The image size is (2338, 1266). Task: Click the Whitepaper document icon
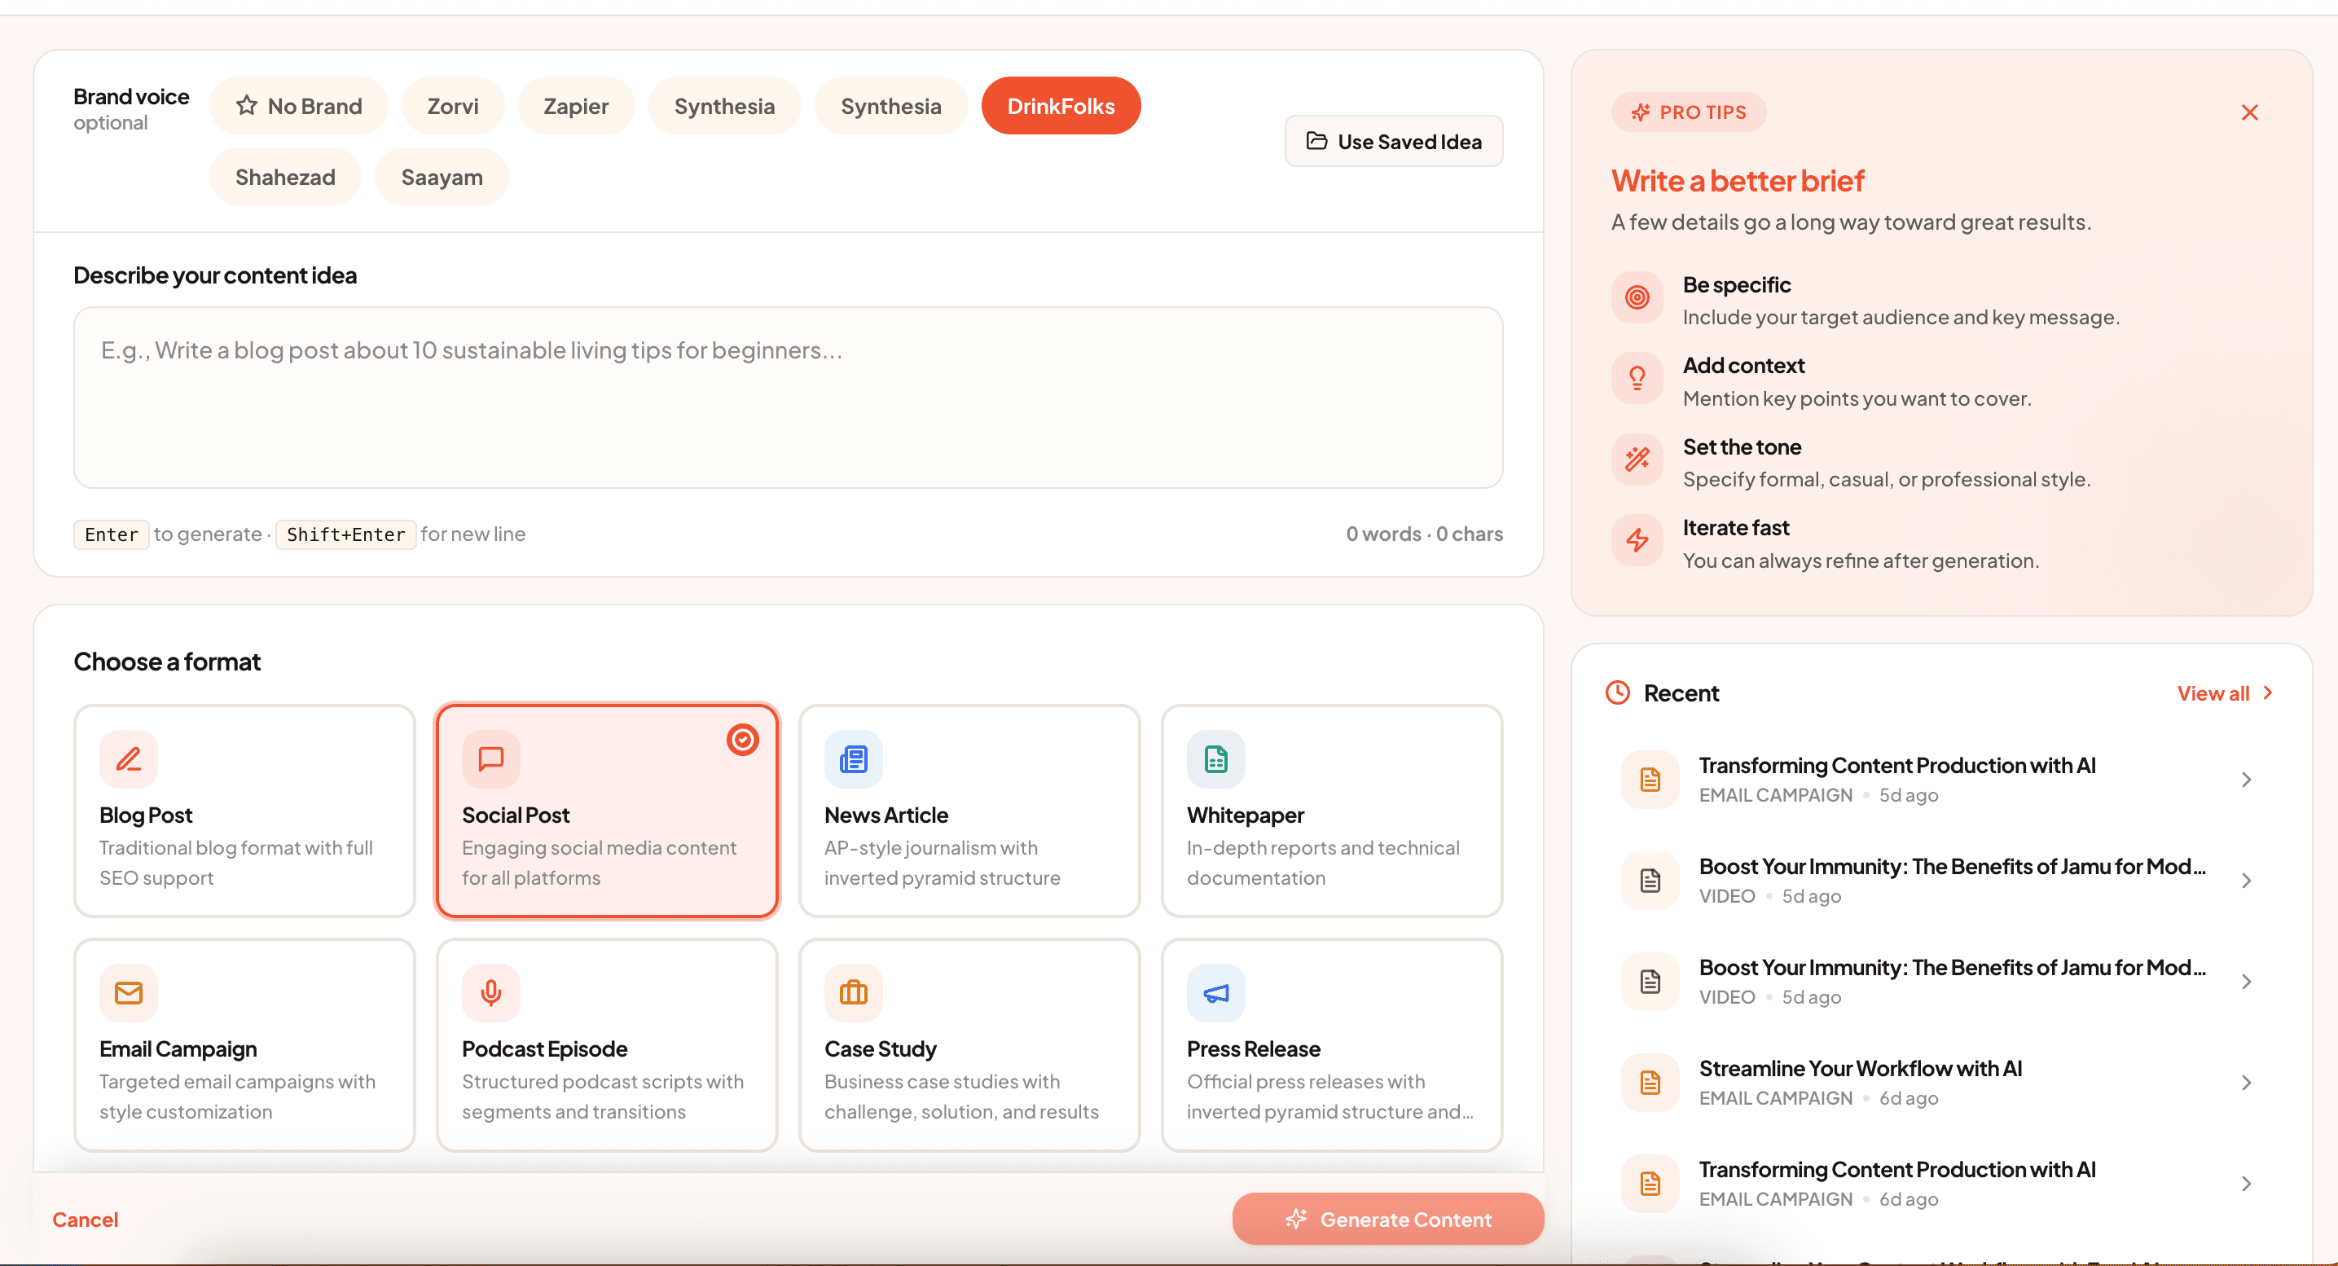pos(1216,758)
